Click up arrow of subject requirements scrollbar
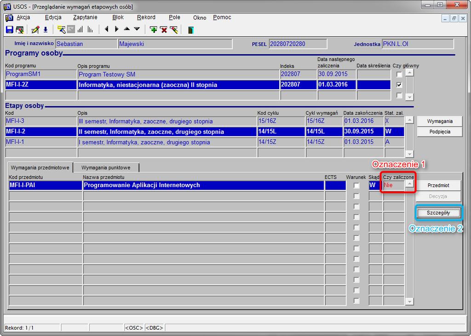 [409, 183]
